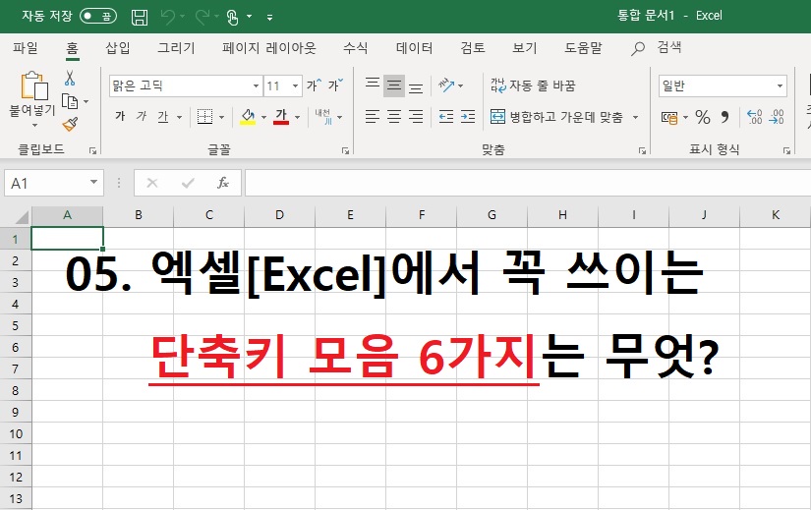Switch to the 수식 (Formulas) tab
811x510 pixels.
coord(355,47)
